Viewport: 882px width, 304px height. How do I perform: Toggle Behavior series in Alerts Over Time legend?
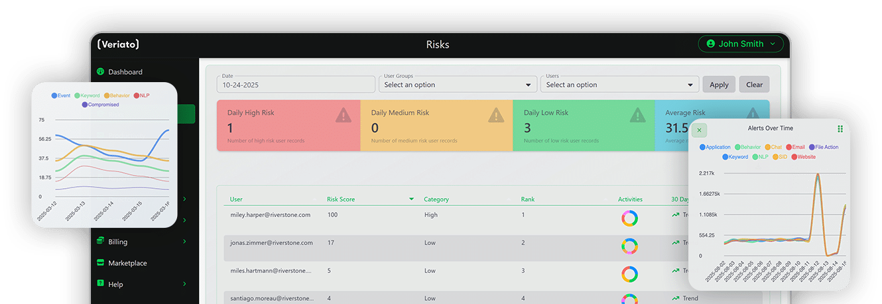click(747, 147)
